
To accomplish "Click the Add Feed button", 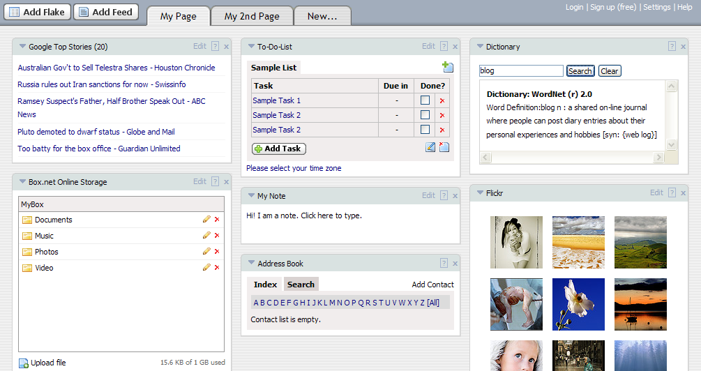I will pos(106,12).
